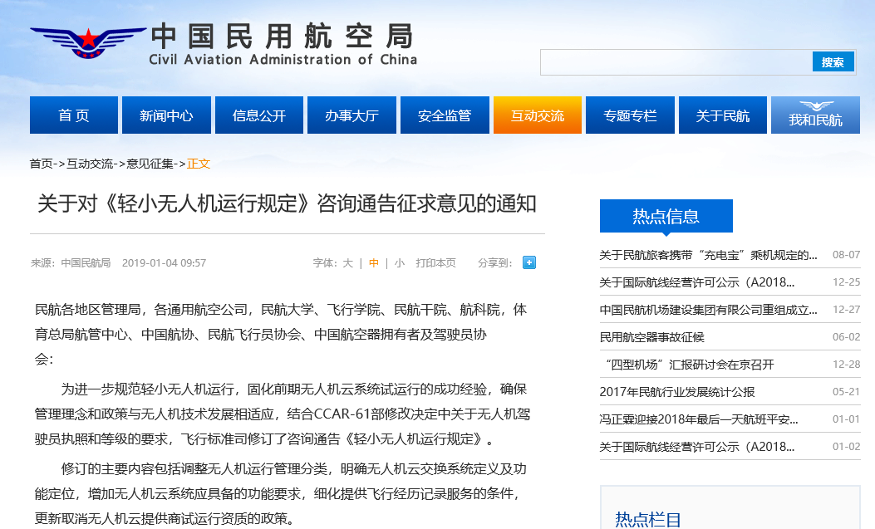
Task: Open the 安全监管 menu
Action: [x=445, y=115]
